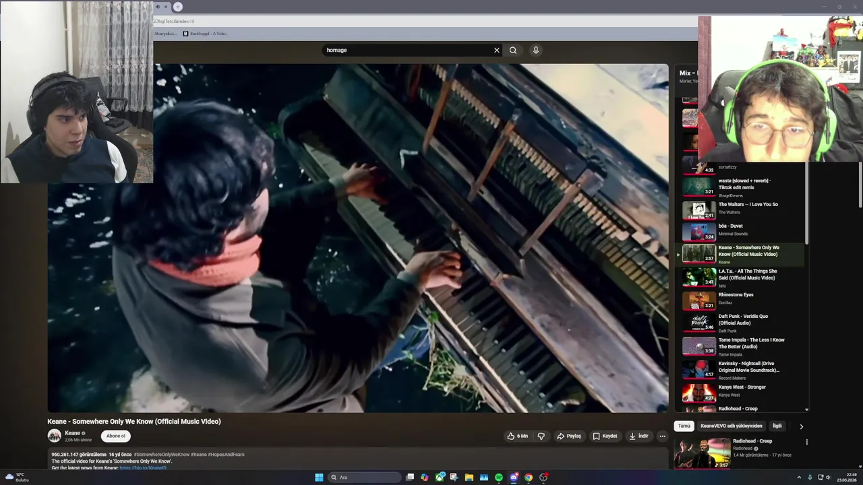The height and width of the screenshot is (485, 863).
Task: Open Copilot from the taskbar
Action: click(424, 478)
